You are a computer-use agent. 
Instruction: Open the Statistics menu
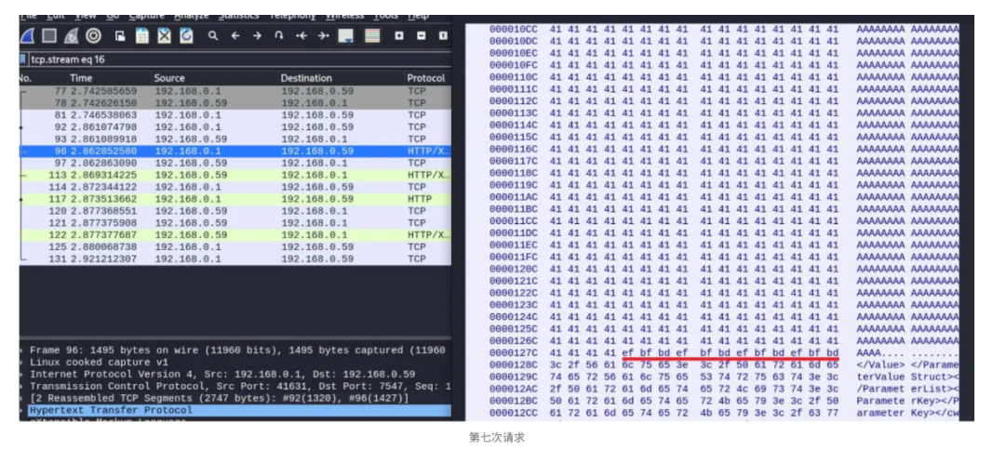pos(238,16)
